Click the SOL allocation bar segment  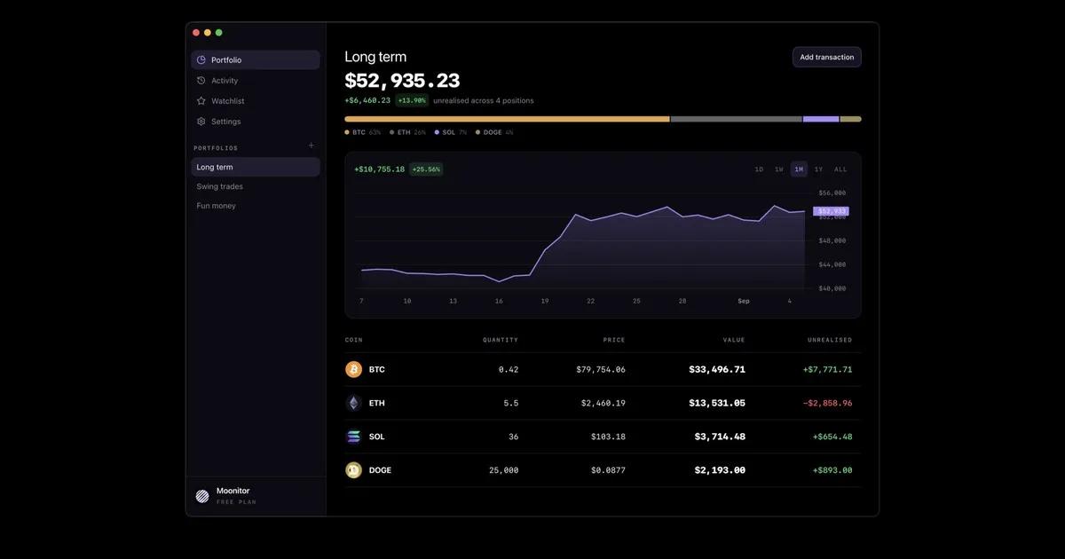[x=821, y=119]
